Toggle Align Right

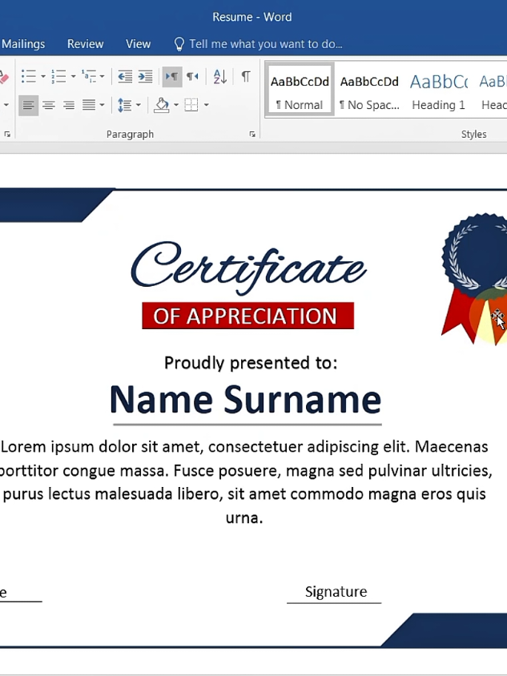tap(69, 105)
